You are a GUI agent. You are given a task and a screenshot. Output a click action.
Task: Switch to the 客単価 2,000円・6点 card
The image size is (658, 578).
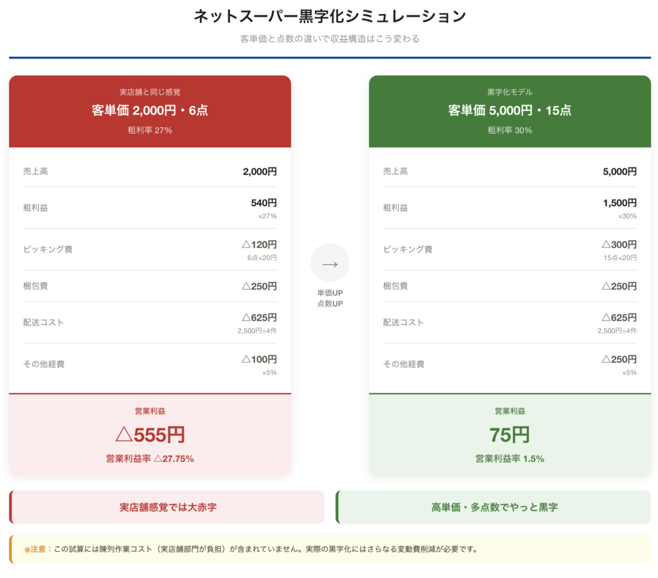coord(149,110)
